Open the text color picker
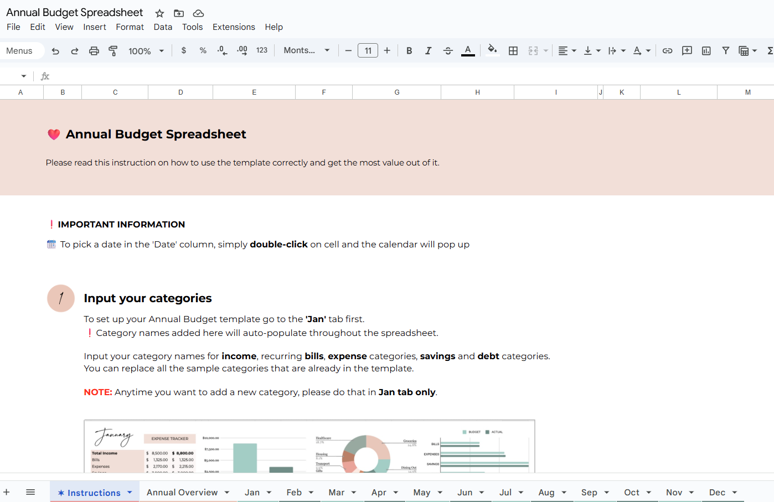 coord(468,50)
